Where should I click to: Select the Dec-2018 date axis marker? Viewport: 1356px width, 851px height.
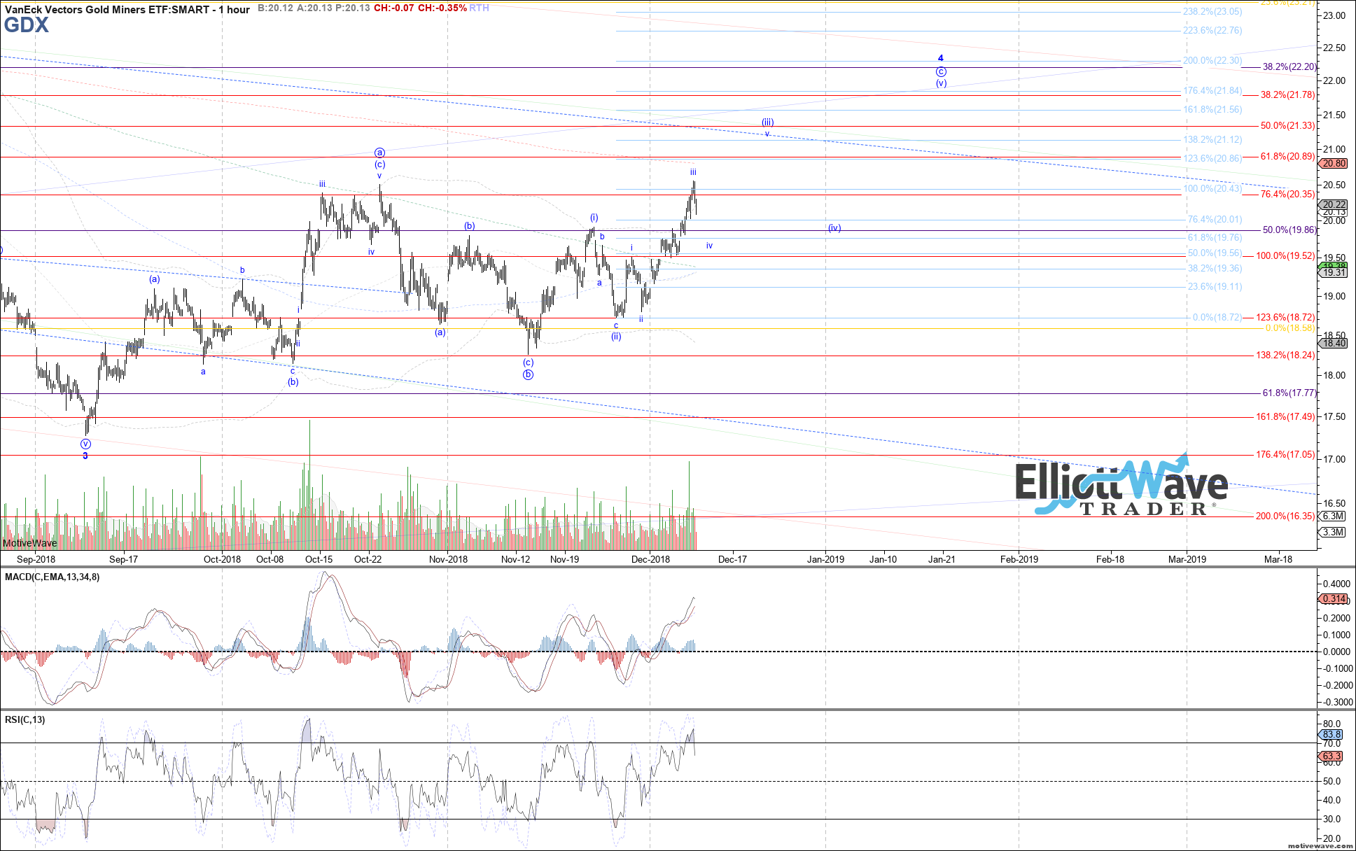650,559
